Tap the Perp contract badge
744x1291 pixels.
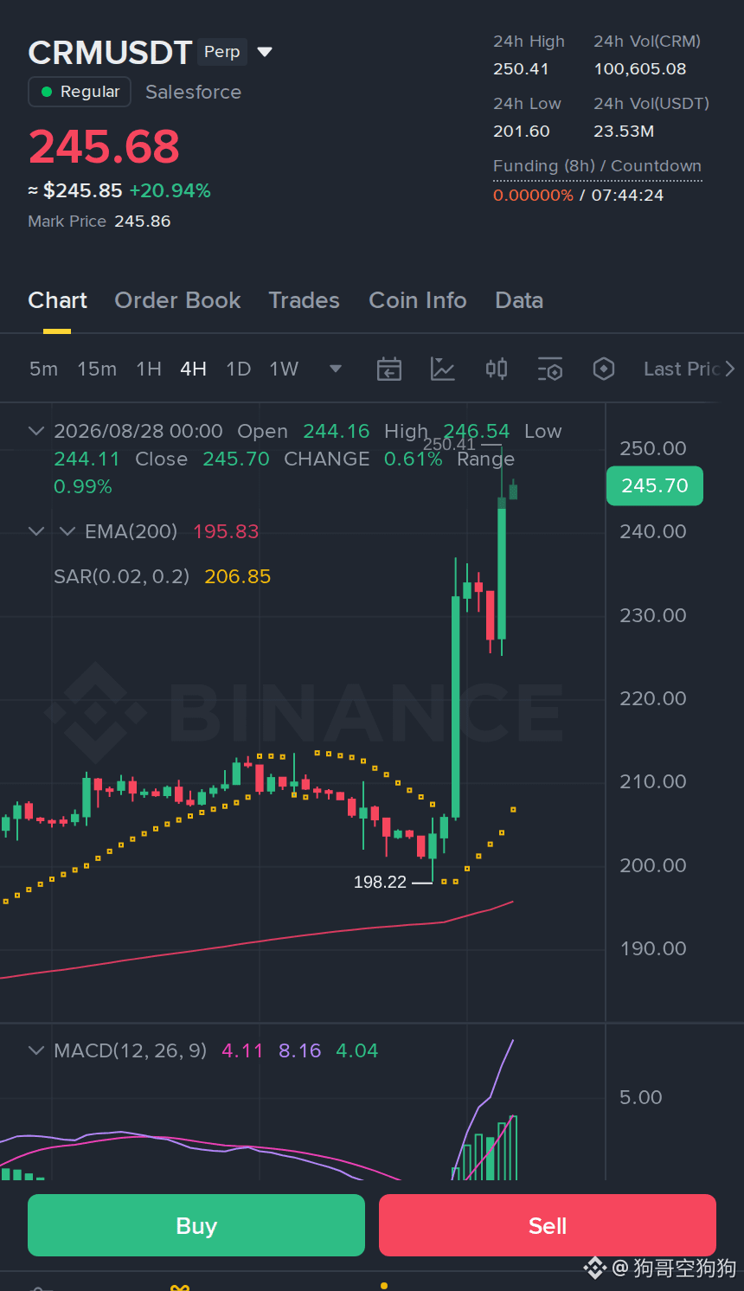[222, 52]
